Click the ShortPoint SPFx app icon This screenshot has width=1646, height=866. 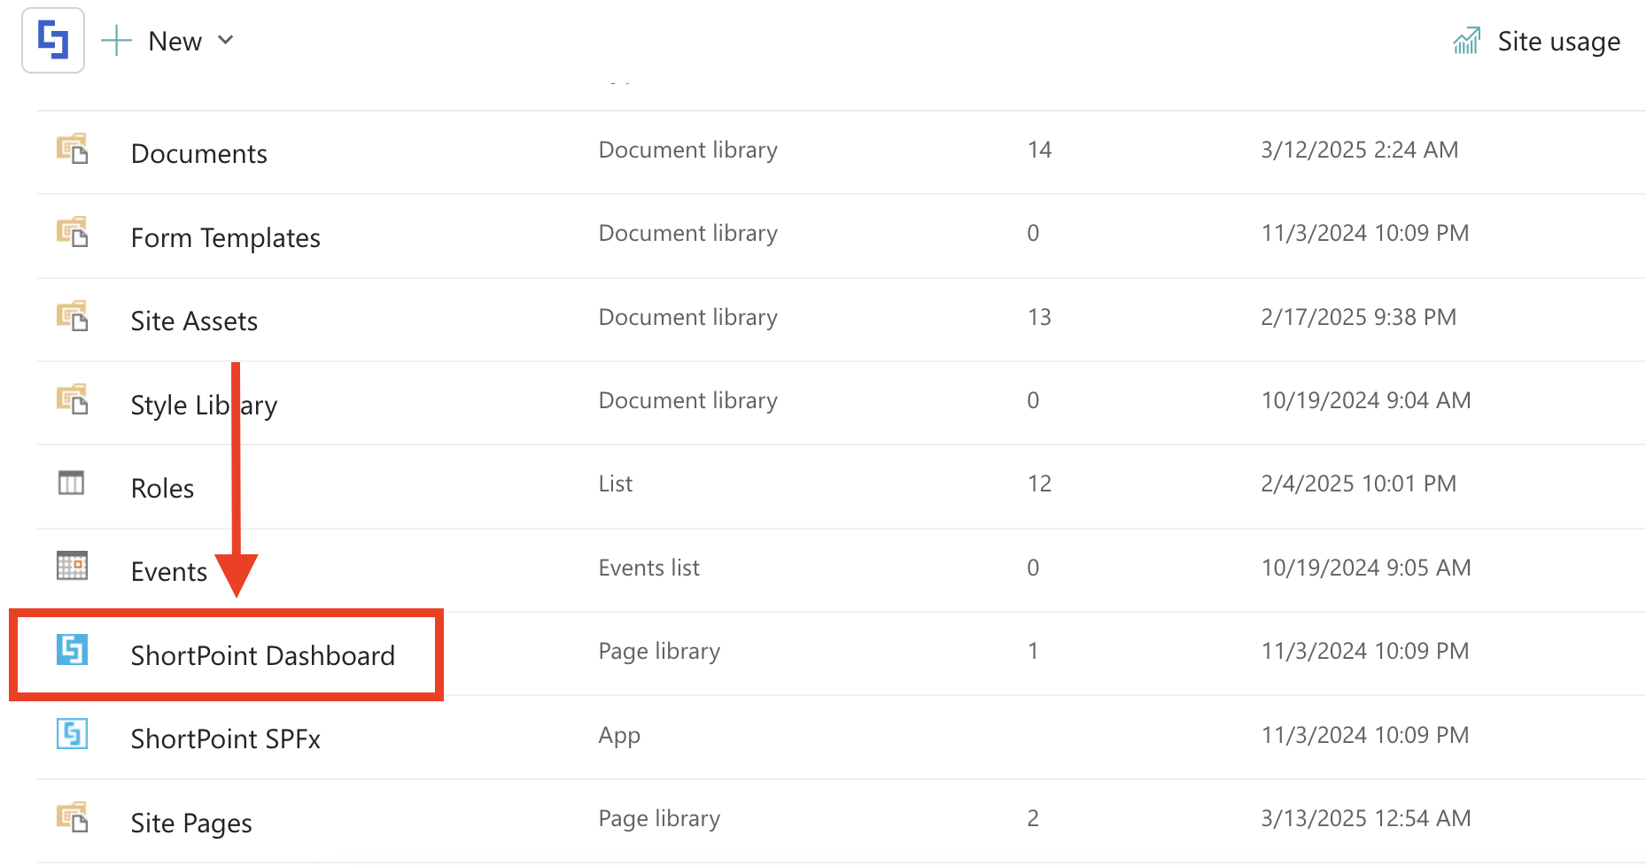coord(72,733)
